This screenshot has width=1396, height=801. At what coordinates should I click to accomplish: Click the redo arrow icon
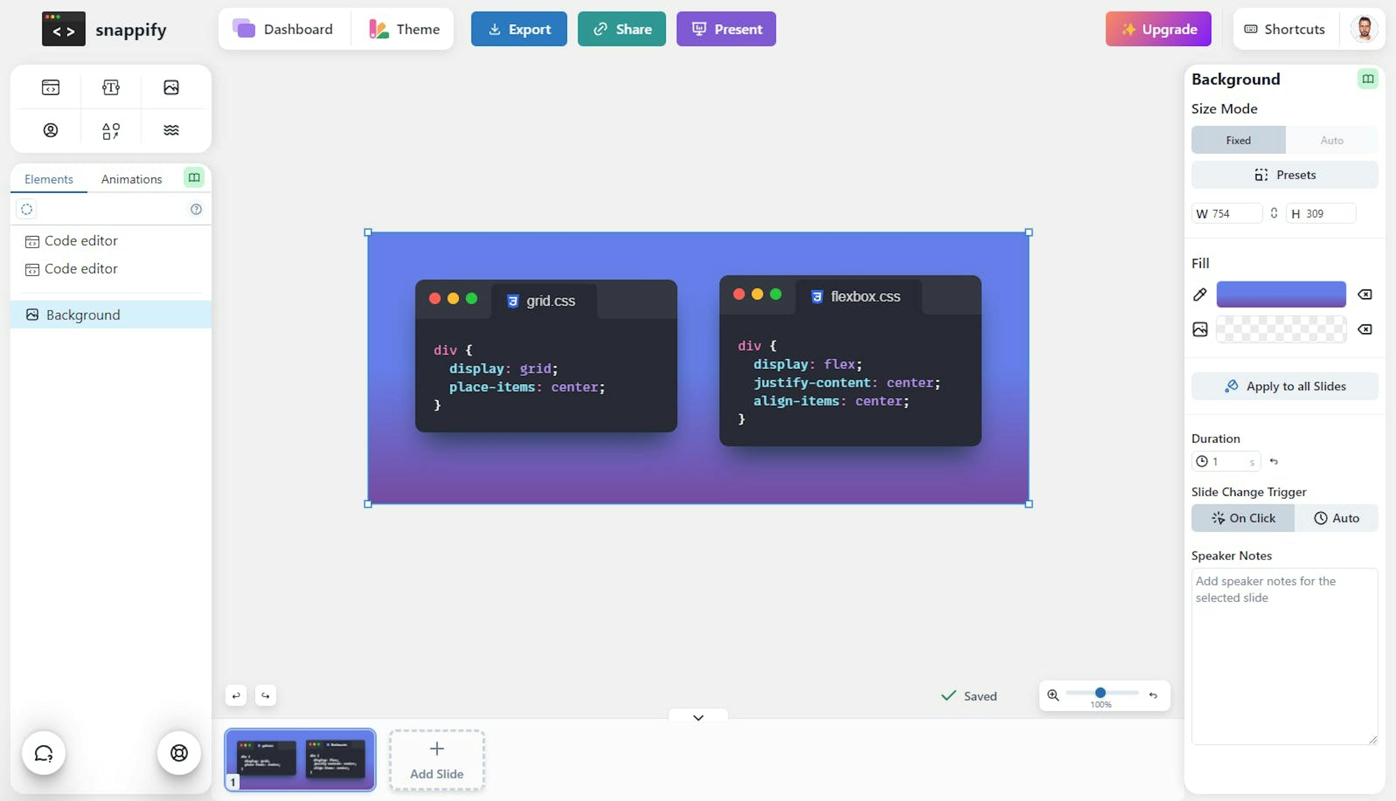(x=266, y=695)
